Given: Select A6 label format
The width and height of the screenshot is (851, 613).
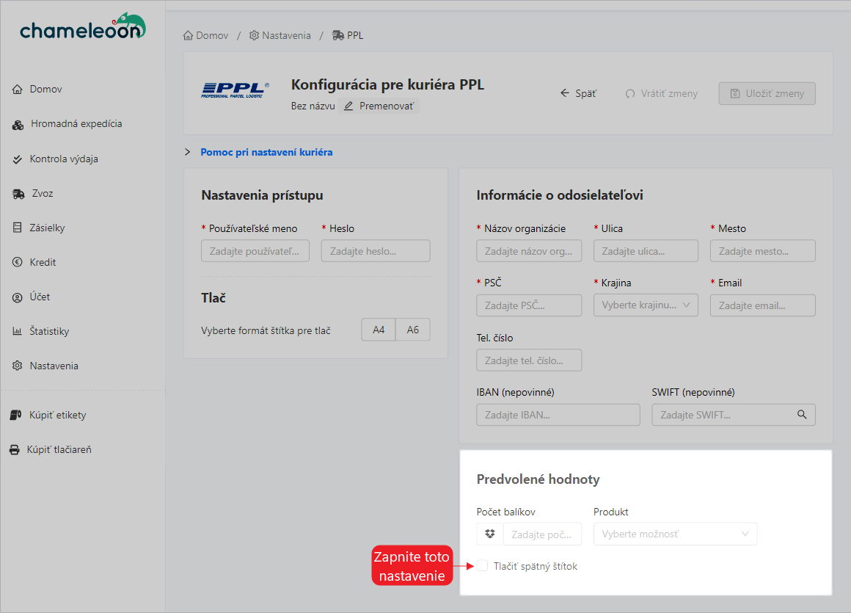Looking at the screenshot, I should click(x=413, y=330).
